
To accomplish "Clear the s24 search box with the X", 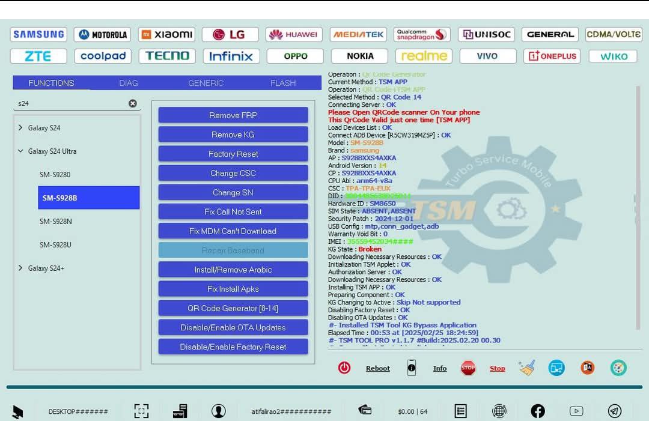I will [x=132, y=103].
